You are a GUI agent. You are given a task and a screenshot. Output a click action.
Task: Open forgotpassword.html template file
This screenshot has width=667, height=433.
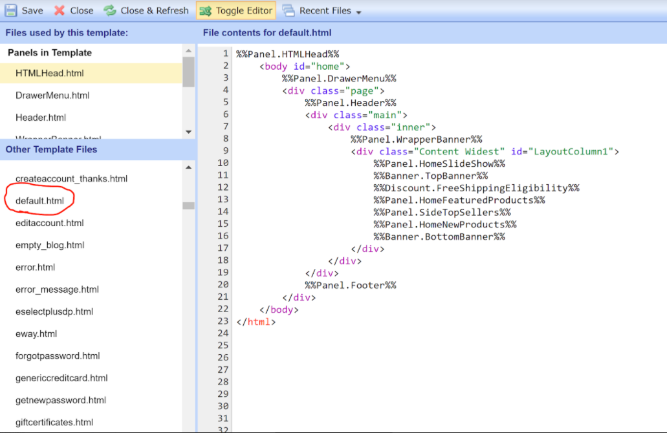58,355
